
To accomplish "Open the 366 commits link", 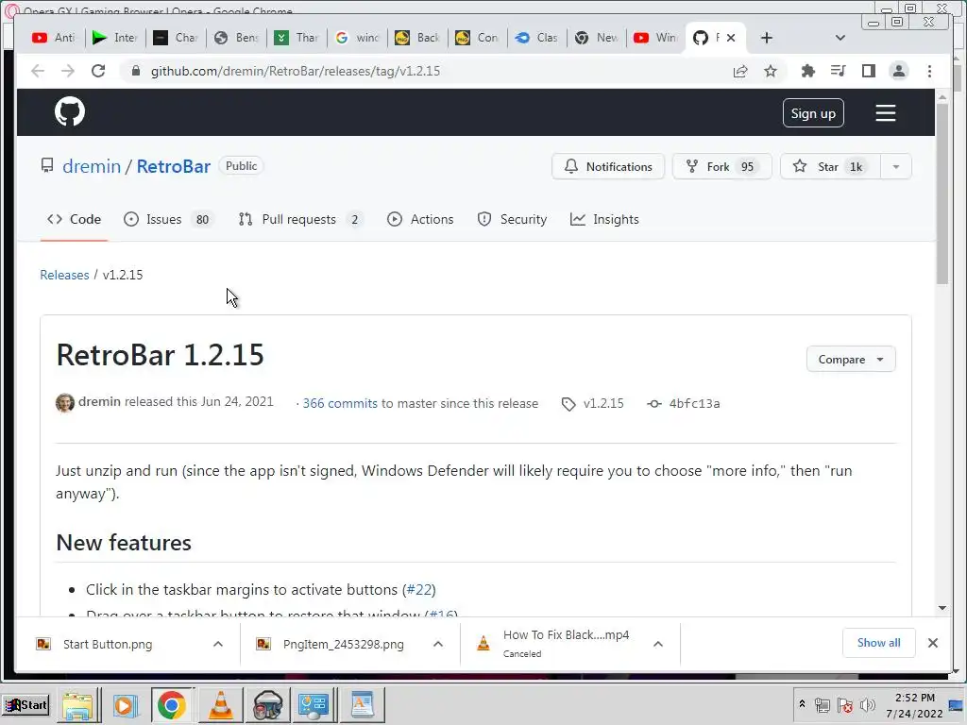I will pos(340,404).
